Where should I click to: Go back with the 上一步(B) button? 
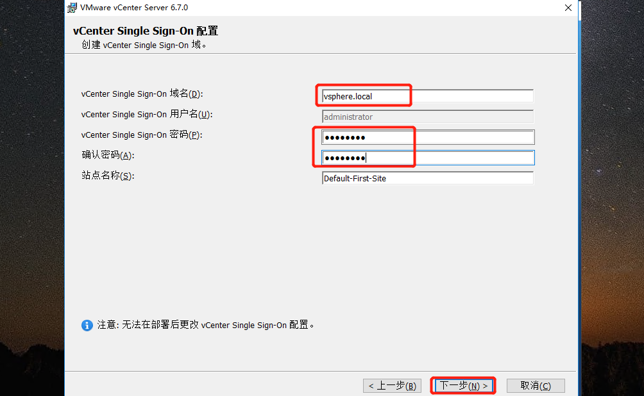point(392,386)
